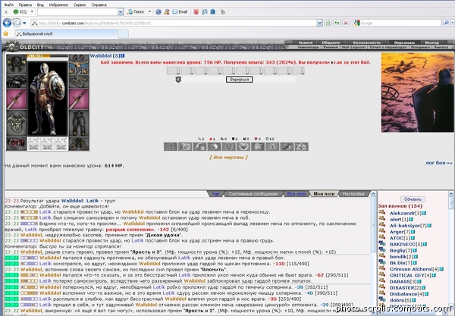Screen dimensions: 455x316
Task: Click the Персонаж game menu item
Action: (404, 42)
